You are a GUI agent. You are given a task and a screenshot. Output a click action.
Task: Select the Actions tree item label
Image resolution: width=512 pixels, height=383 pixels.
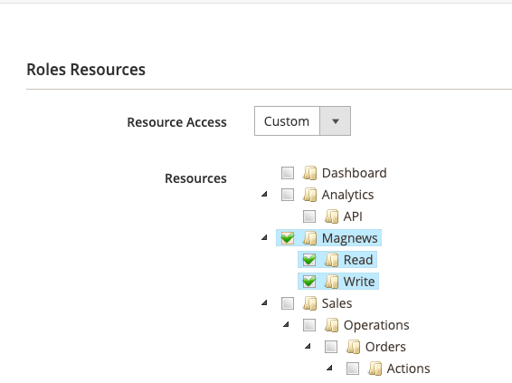(x=408, y=369)
